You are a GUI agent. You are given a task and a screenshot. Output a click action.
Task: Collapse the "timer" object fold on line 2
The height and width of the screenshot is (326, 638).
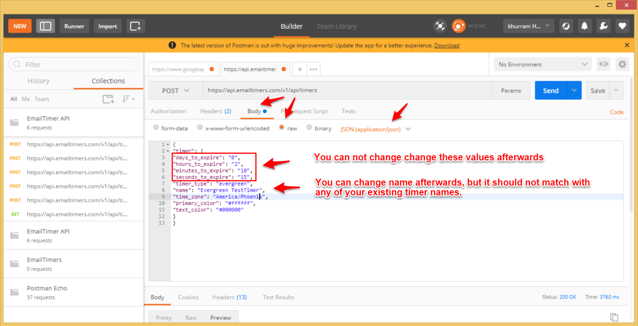click(168, 151)
